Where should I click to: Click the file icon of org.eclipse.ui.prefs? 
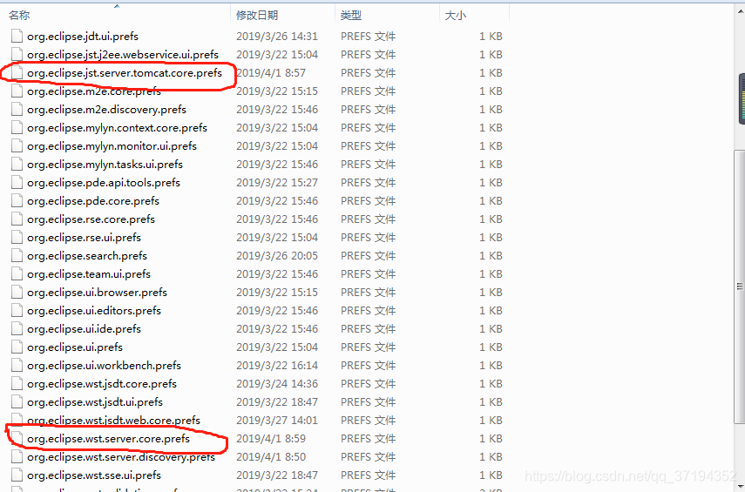(x=17, y=347)
